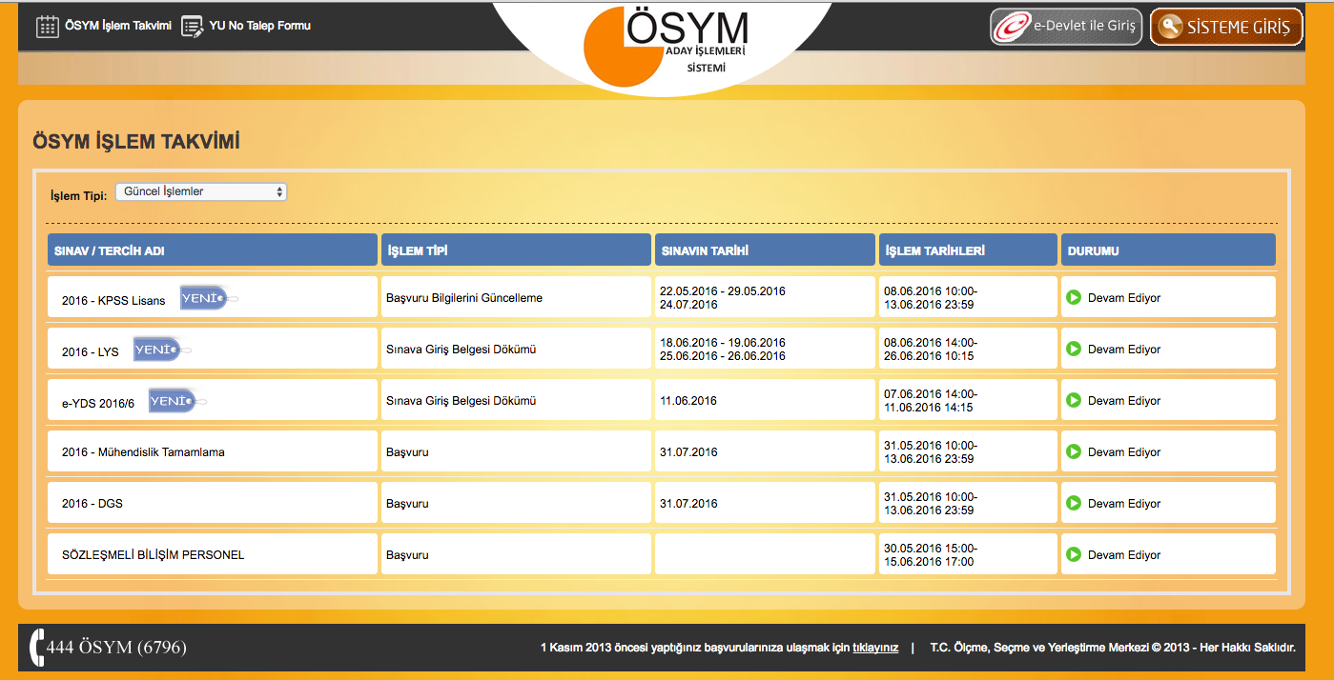The height and width of the screenshot is (680, 1334).
Task: Click the YENİ tag next to KPSS Lisans
Action: point(204,298)
